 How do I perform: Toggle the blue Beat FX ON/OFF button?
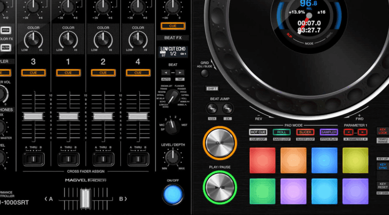point(172,195)
